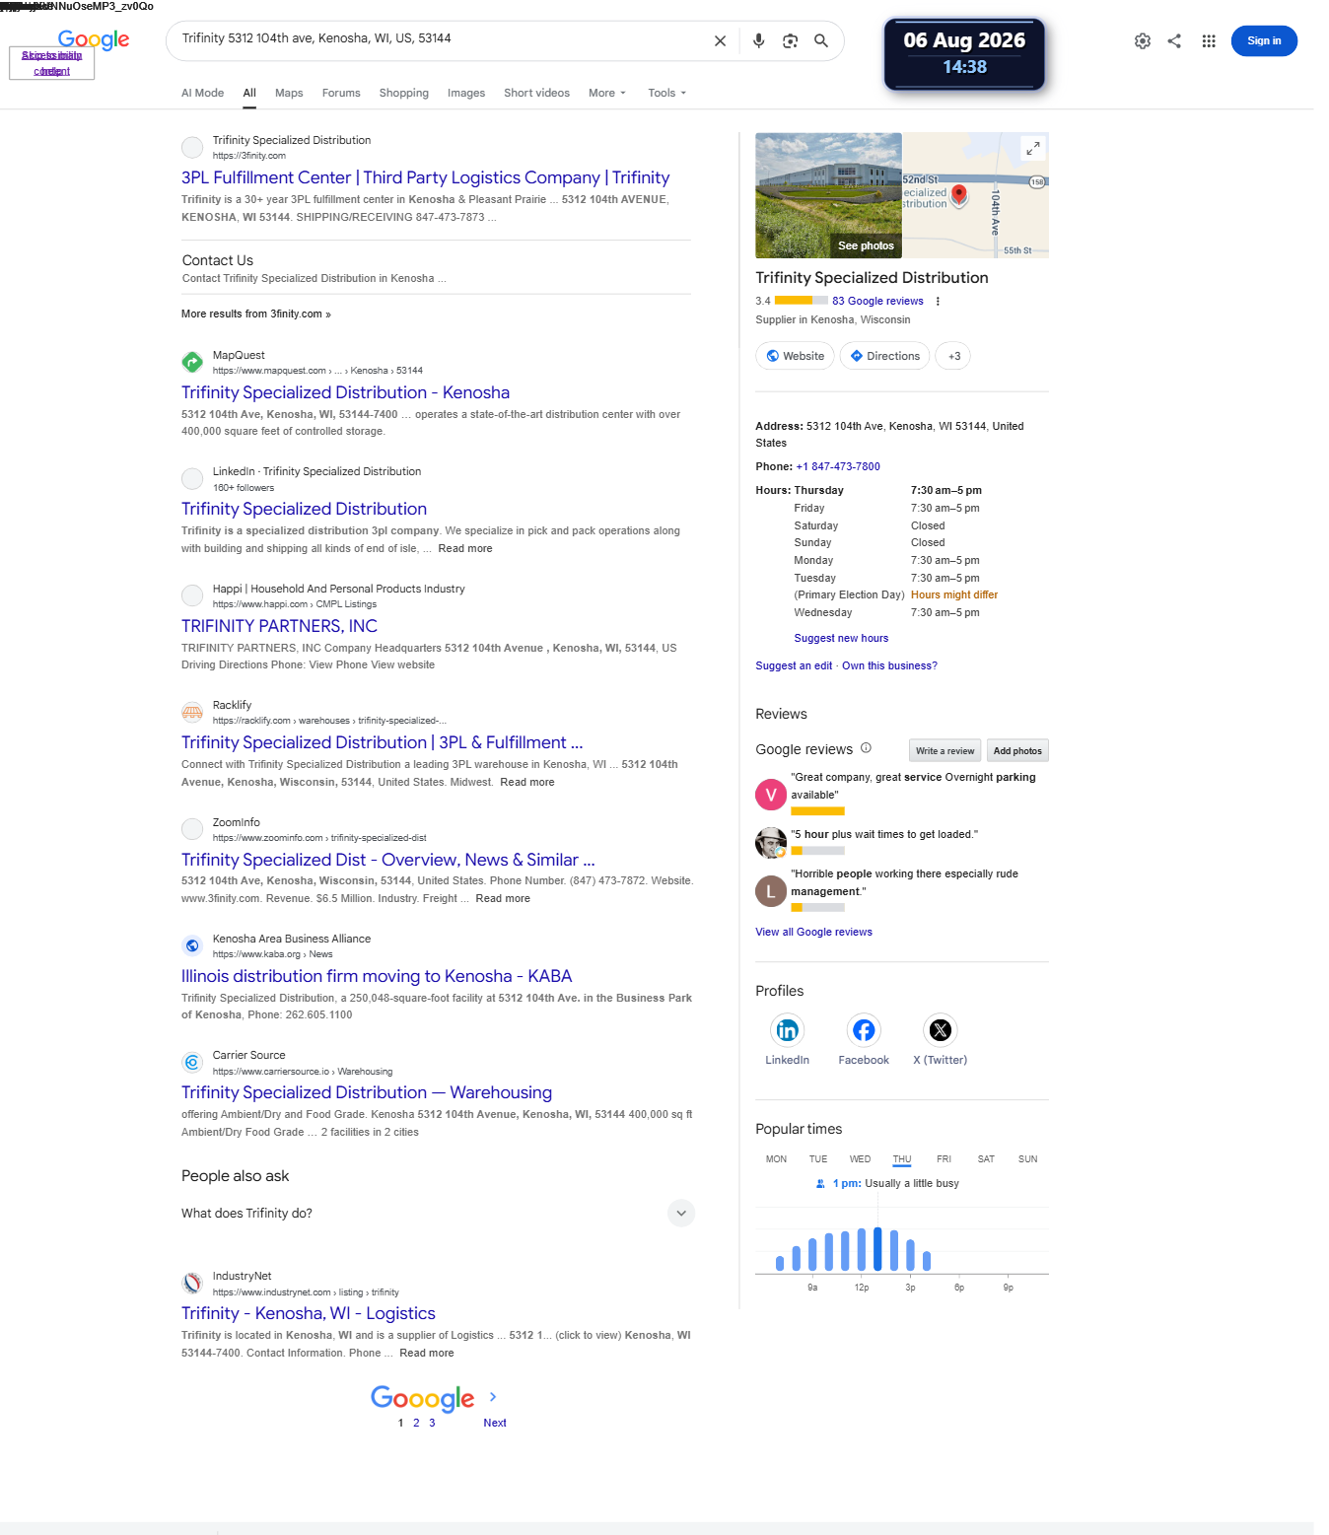Open the Google apps grid icon
The height and width of the screenshot is (1535, 1329).
point(1209,41)
